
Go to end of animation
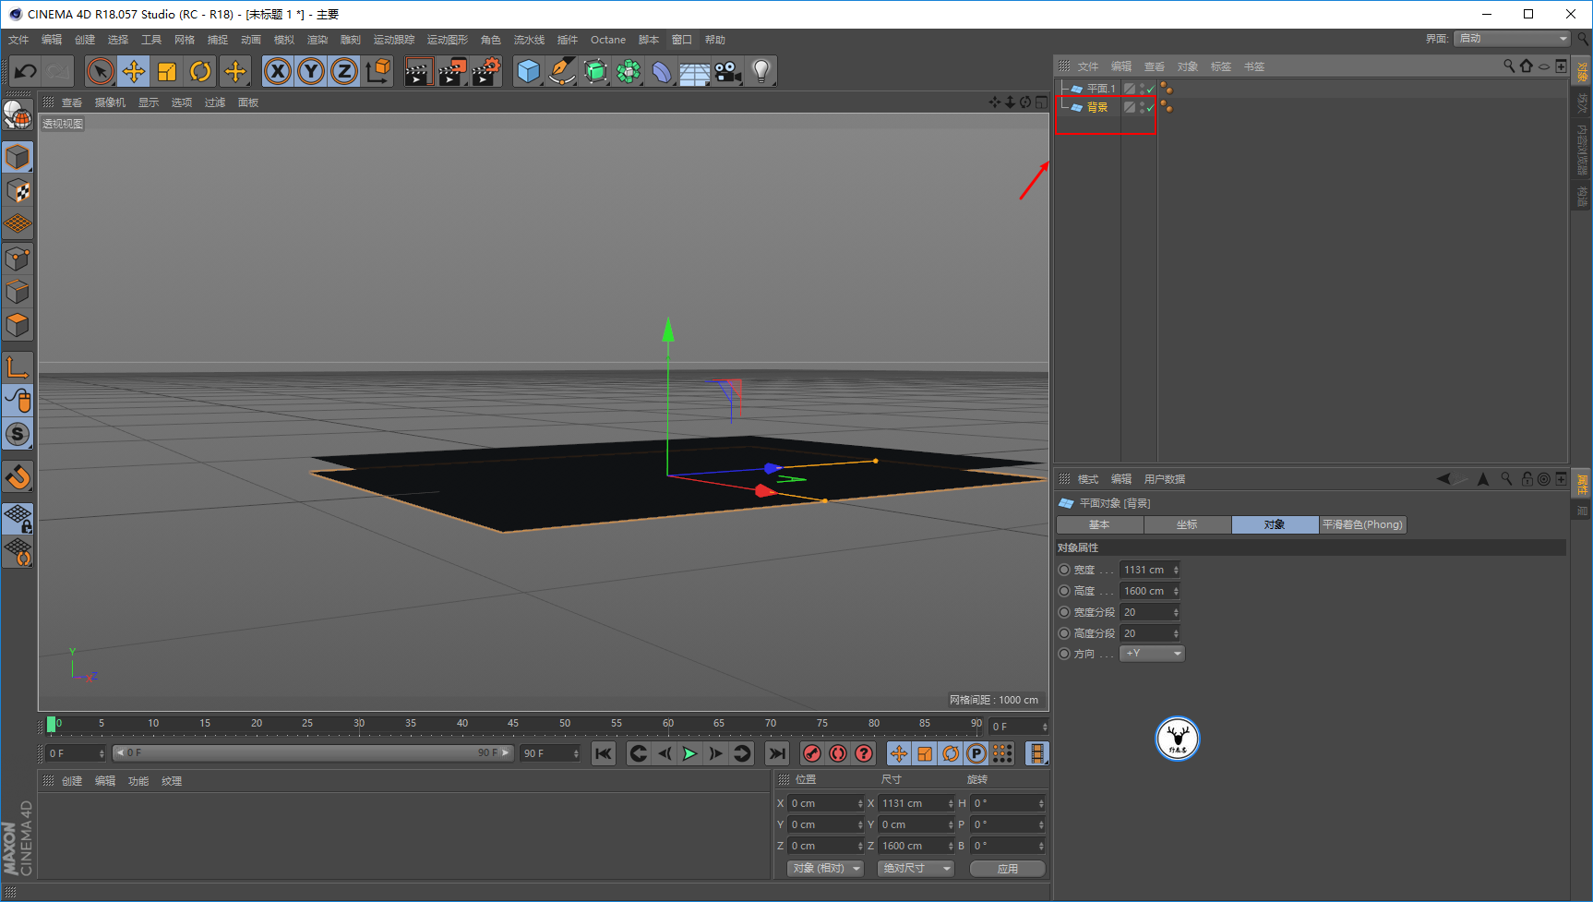(777, 753)
